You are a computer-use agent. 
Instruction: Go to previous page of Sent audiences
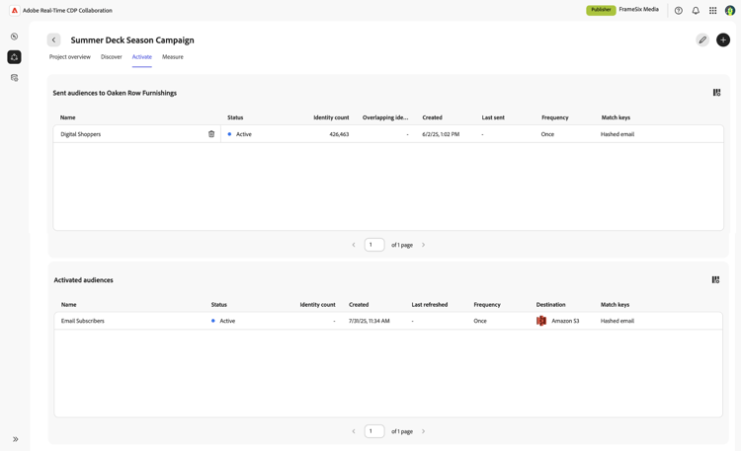(354, 245)
